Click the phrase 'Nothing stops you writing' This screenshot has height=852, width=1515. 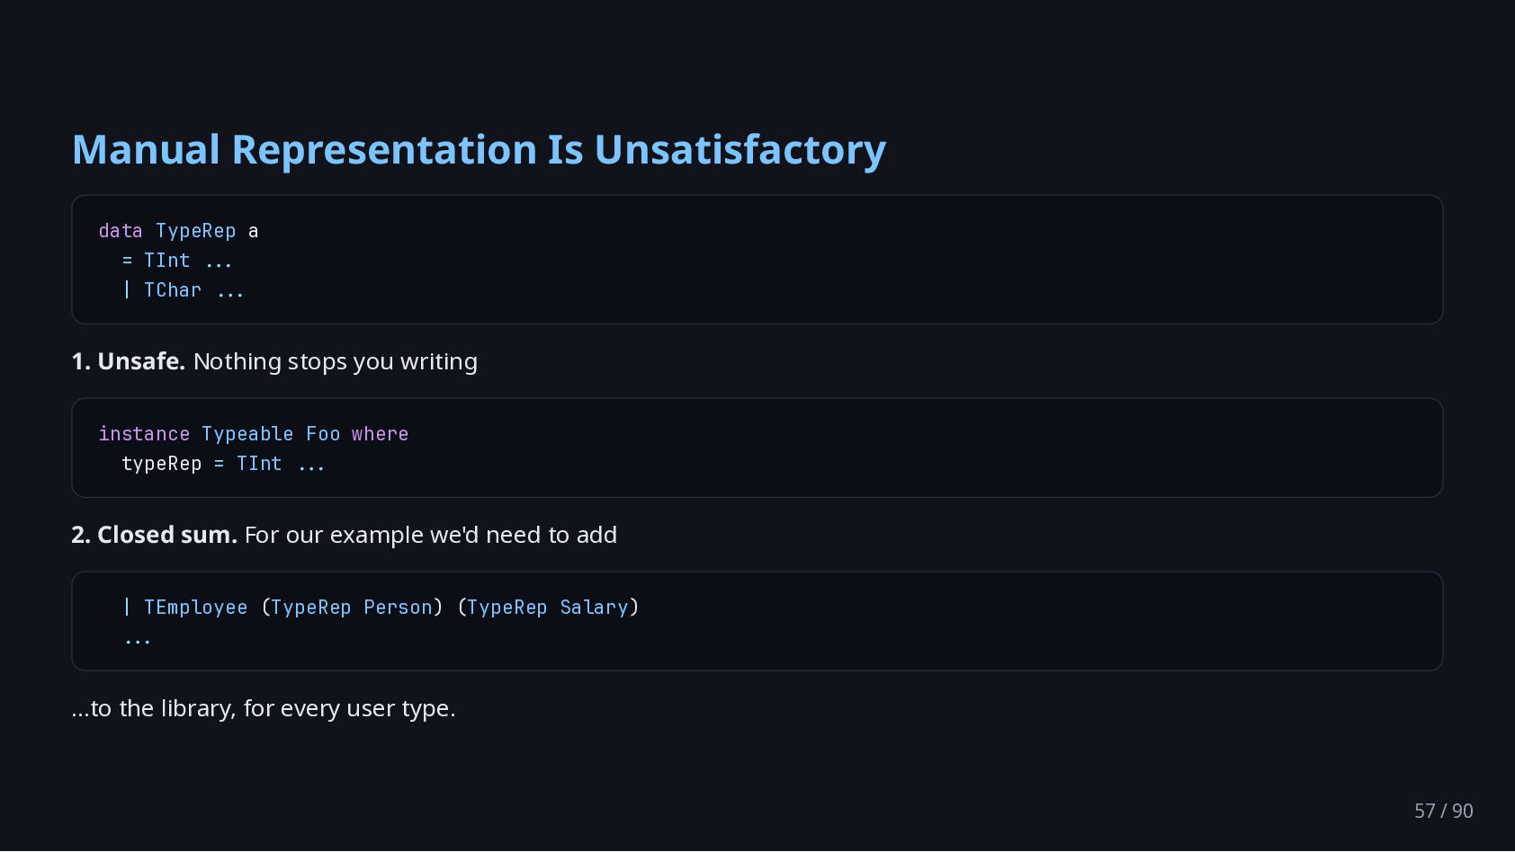(x=336, y=361)
